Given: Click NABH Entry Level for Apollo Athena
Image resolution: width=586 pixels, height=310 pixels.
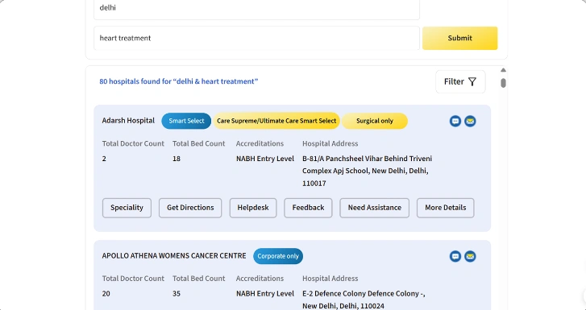Looking at the screenshot, I should [x=265, y=294].
